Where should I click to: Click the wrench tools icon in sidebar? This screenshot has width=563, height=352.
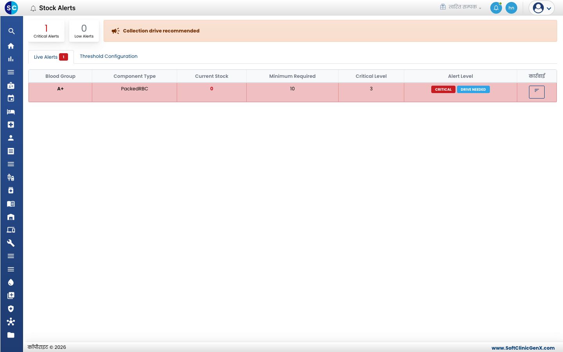click(11, 243)
